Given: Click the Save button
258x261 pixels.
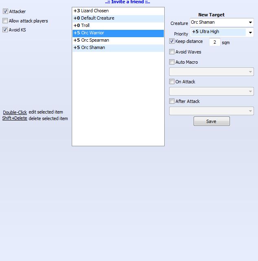Looking at the screenshot, I should pos(211,121).
